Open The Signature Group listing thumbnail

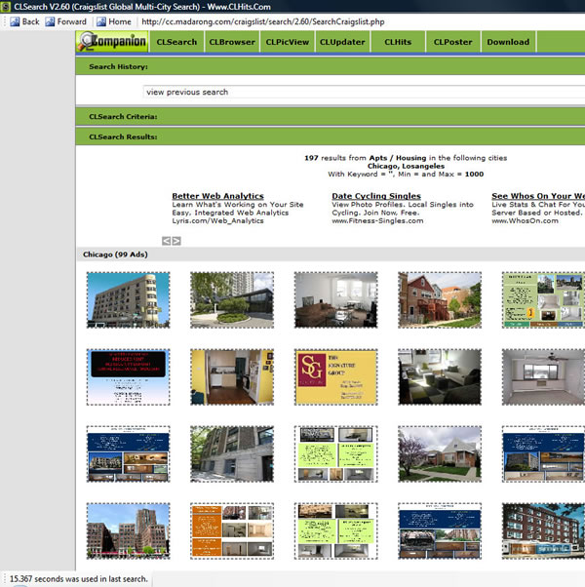coord(335,377)
